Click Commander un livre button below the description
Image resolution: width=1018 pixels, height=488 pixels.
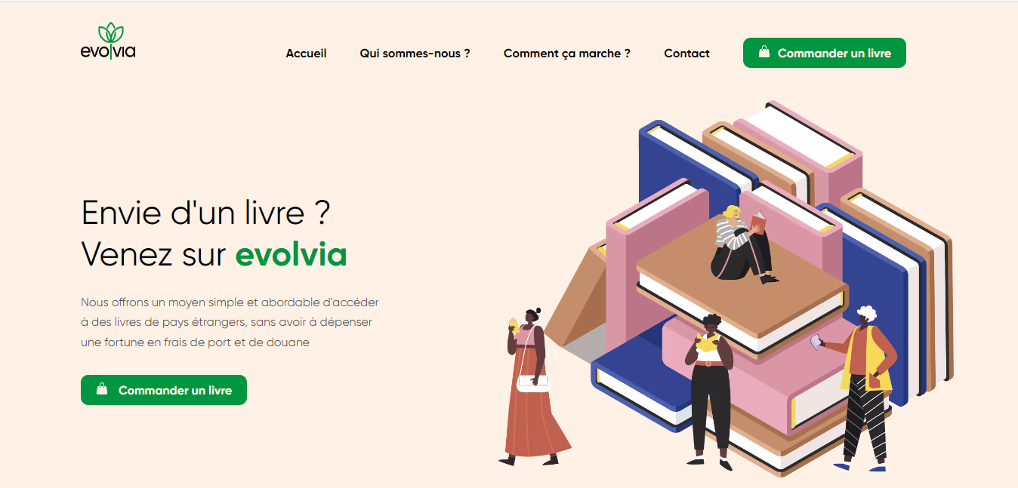164,390
